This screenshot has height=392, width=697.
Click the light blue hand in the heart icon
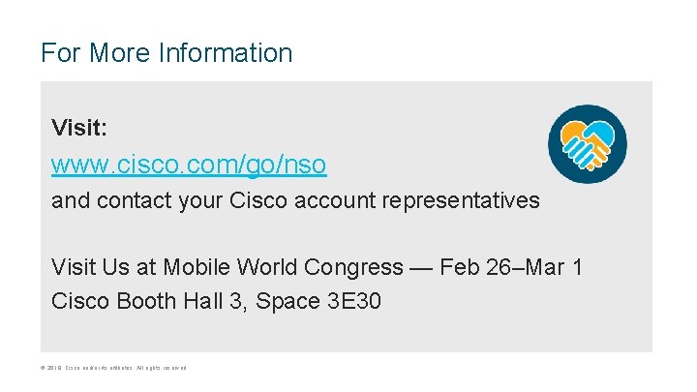tap(601, 132)
